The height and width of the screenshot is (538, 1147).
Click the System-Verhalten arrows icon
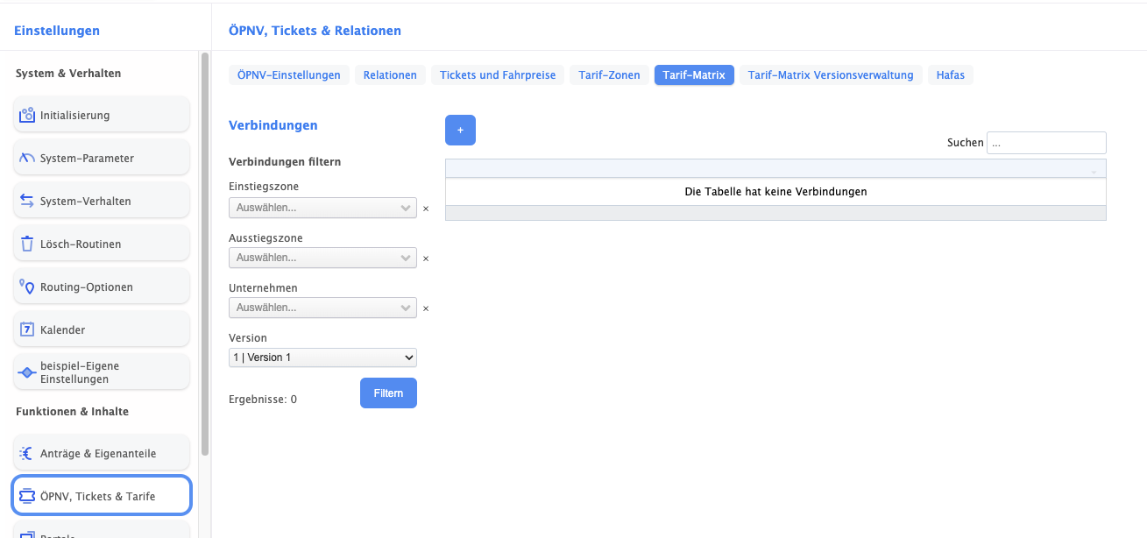point(27,202)
